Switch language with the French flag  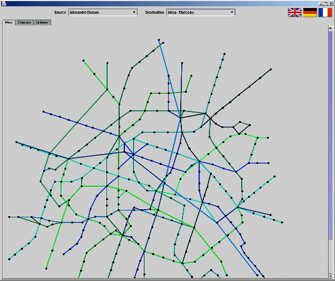tap(325, 13)
